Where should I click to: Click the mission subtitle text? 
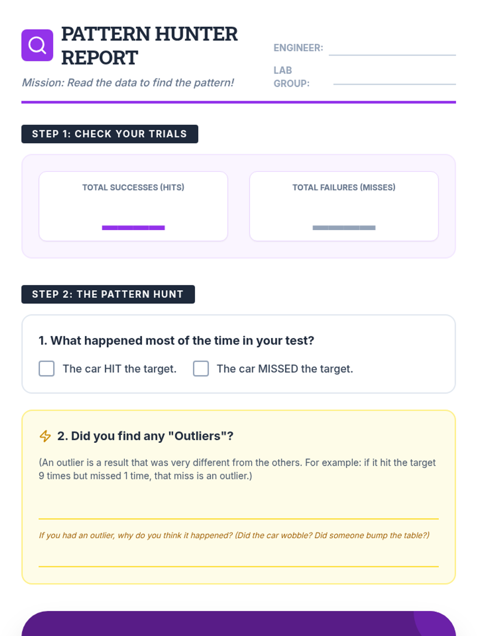[x=128, y=83]
